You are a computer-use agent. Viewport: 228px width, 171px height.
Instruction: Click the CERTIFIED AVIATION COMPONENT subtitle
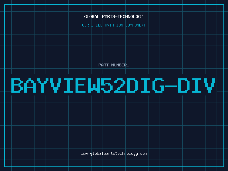point(114,25)
